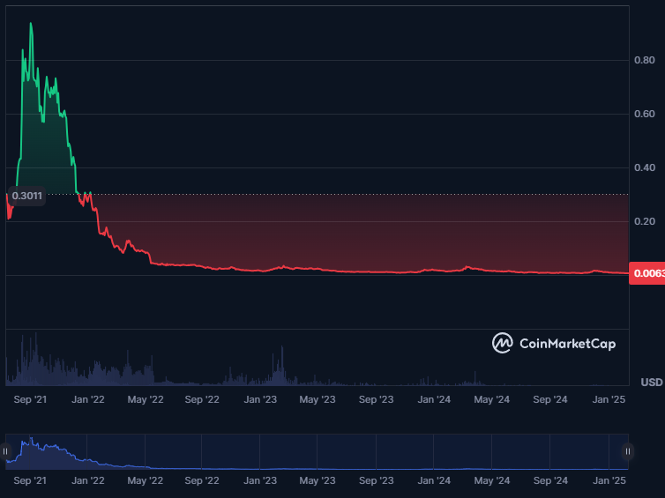The image size is (665, 498).
Task: Click the mini overview chart in range navigator
Action: click(x=317, y=452)
